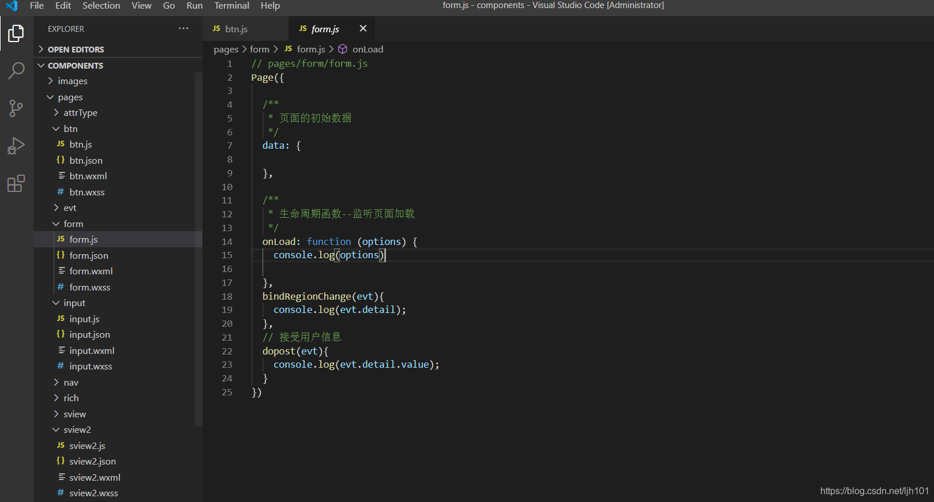Switch to the btn.js editor tab

[245, 28]
